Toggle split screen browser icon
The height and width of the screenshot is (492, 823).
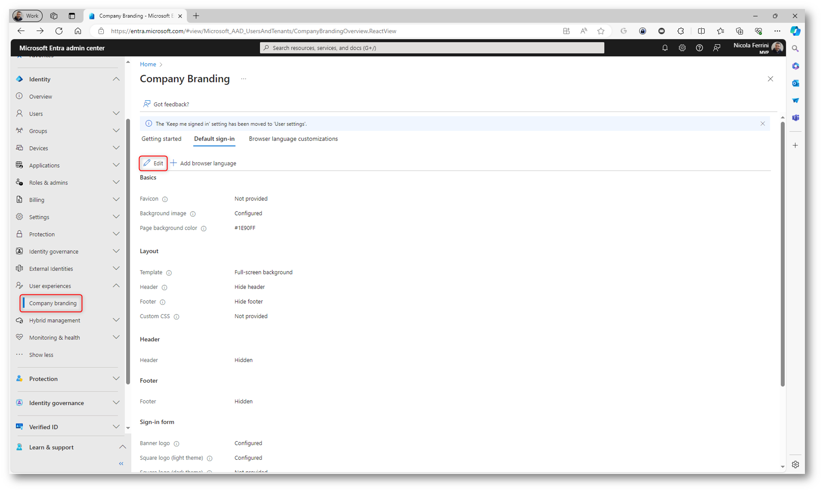pos(701,31)
